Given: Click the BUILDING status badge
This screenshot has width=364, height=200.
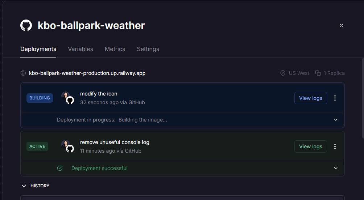Looking at the screenshot, I should pyautogui.click(x=40, y=98).
